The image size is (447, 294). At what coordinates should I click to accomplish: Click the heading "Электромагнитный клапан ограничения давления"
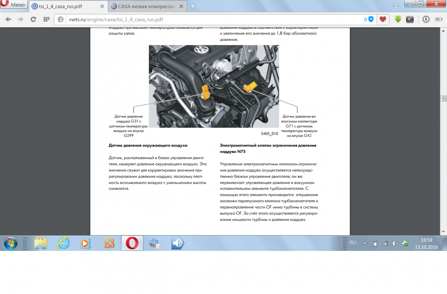pos(268,145)
